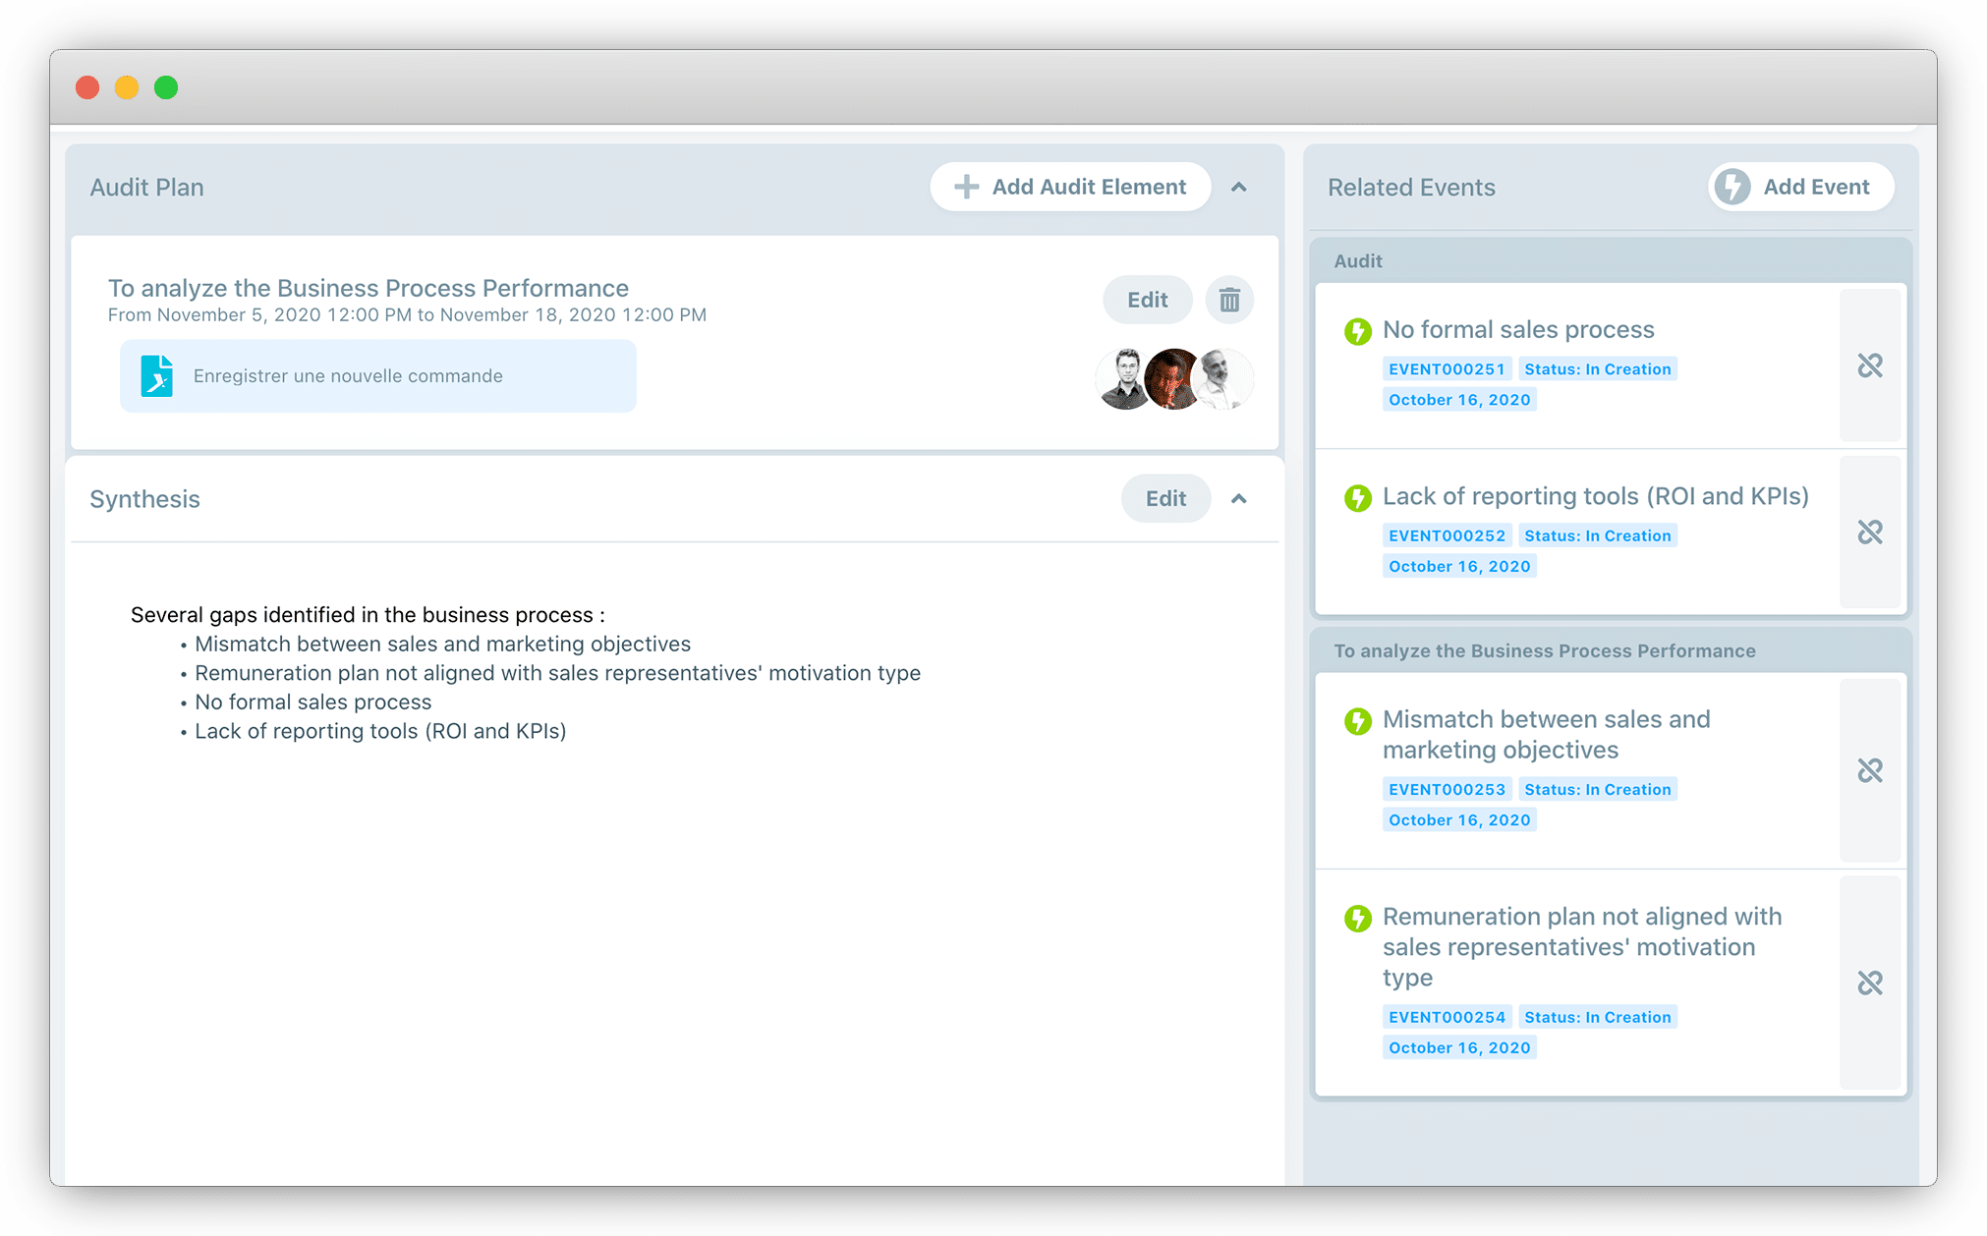Select the third auditor avatar on the right
This screenshot has height=1236, width=1987.
pyautogui.click(x=1224, y=378)
